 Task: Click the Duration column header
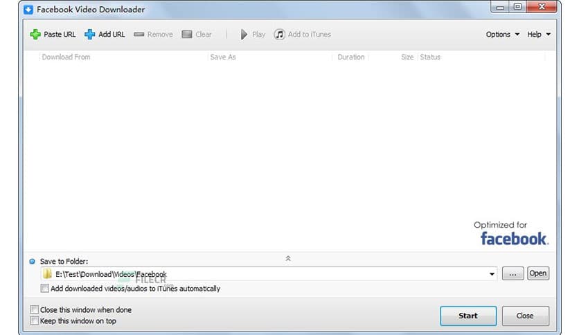coord(351,57)
